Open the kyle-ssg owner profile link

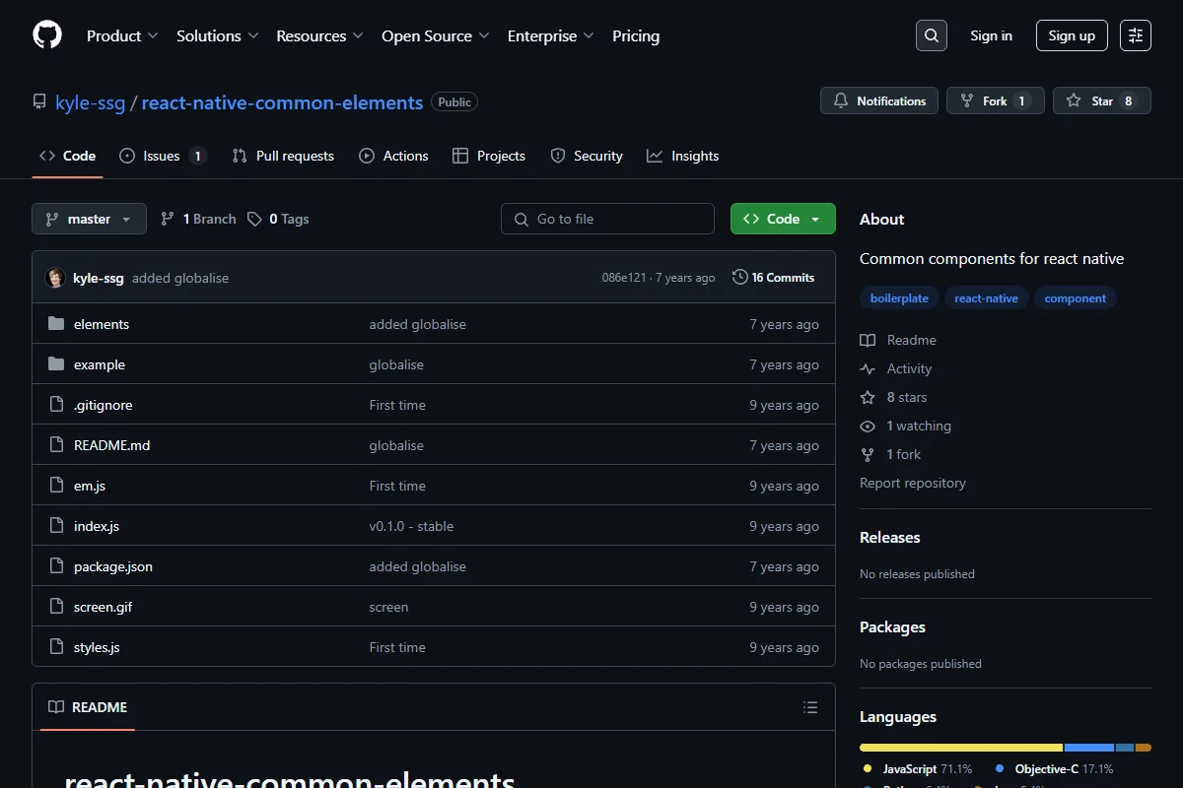pos(90,102)
